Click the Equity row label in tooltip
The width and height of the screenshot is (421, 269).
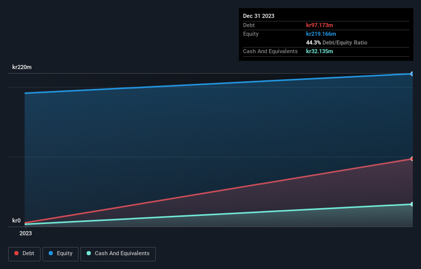251,34
